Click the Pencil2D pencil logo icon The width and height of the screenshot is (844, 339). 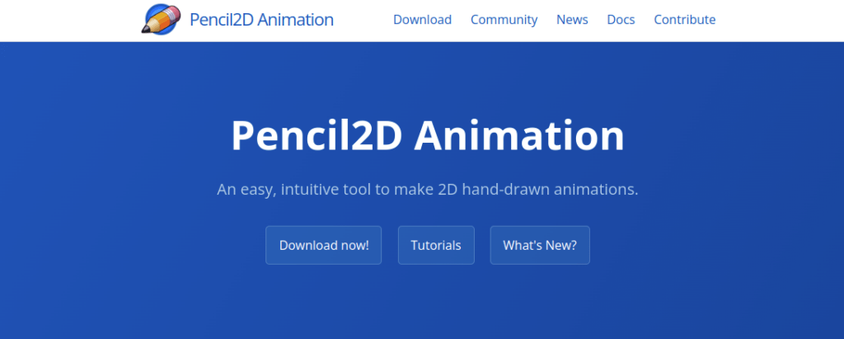coord(161,20)
